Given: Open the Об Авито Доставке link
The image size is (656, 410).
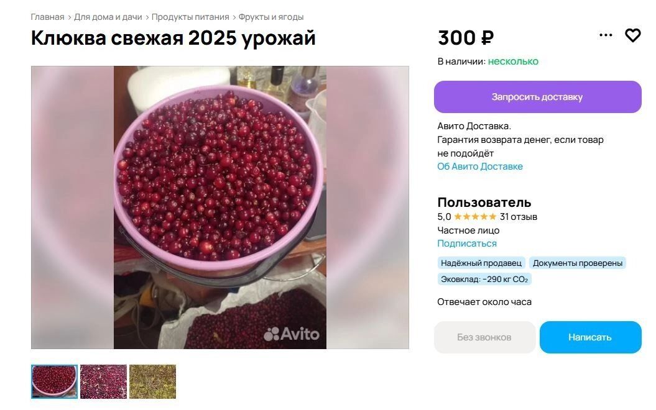Looking at the screenshot, I should tap(480, 166).
